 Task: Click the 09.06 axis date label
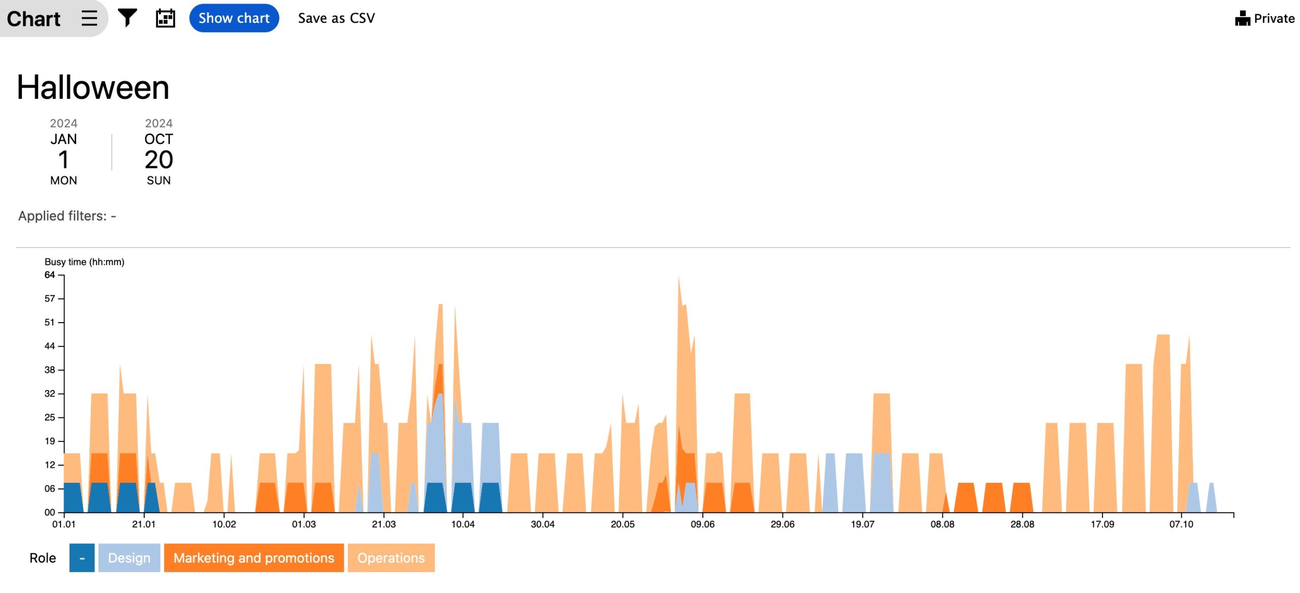coord(703,524)
